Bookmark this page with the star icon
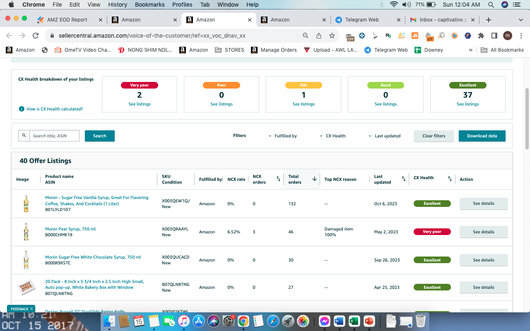 (x=332, y=36)
